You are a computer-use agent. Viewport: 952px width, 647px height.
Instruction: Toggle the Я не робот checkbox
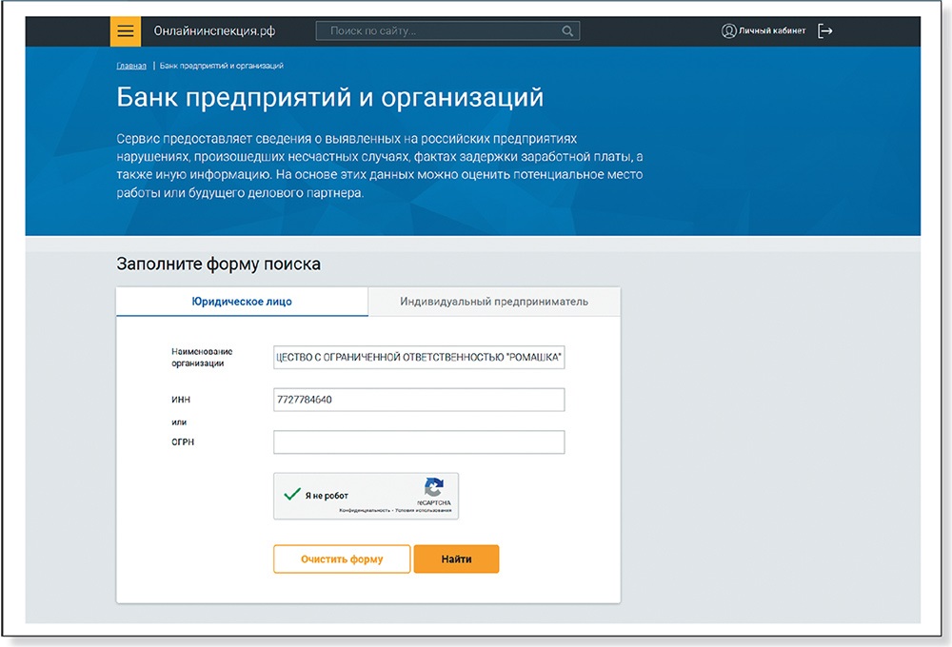292,495
